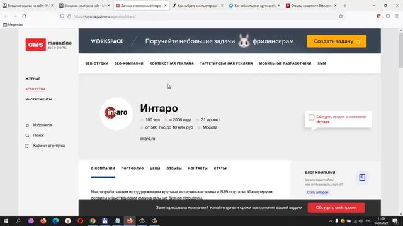The image size is (403, 226).
Task: Click the rabbit mascot in banner
Action: [244, 41]
